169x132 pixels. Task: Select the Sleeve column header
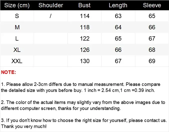click(152, 5)
